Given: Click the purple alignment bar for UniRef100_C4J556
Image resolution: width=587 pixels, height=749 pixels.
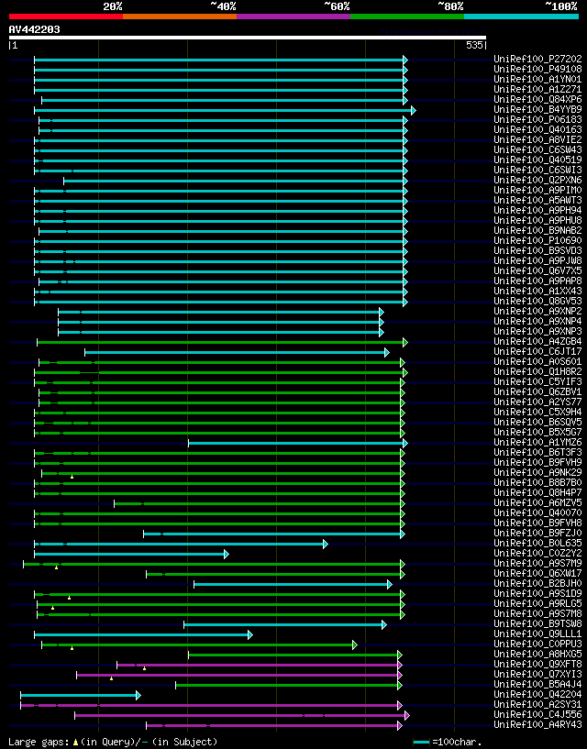Looking at the screenshot, I should coord(240,716).
